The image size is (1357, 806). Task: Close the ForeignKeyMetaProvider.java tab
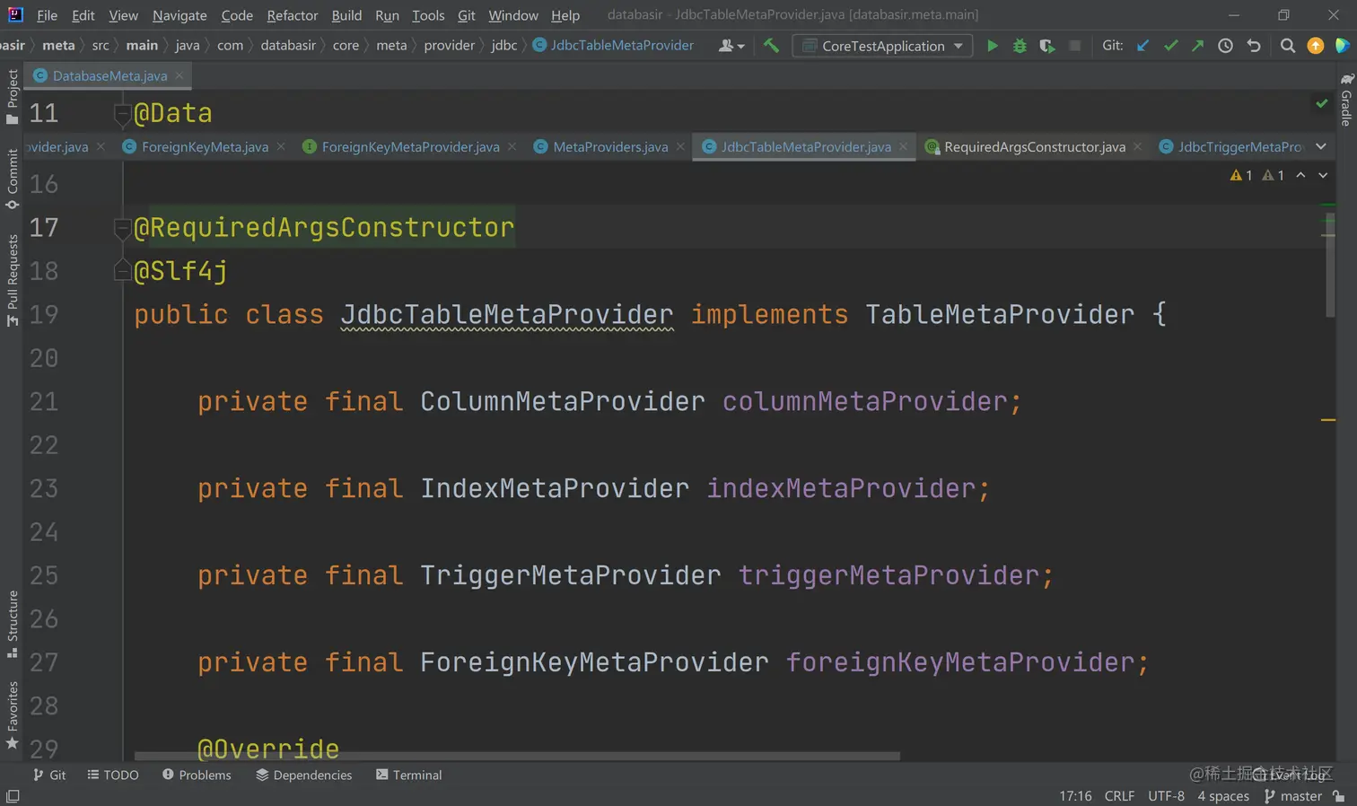point(512,146)
